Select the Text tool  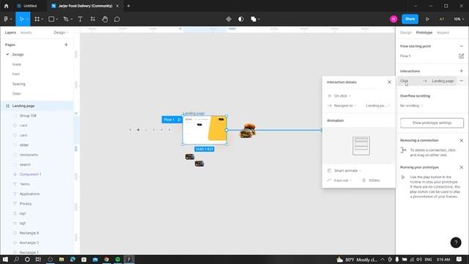point(80,19)
